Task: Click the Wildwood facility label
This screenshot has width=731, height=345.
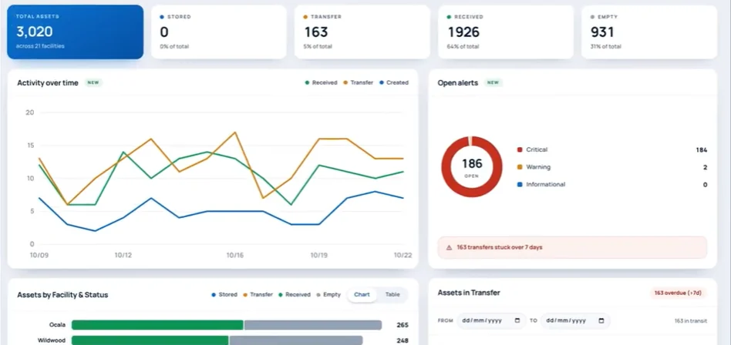Action: tap(52, 340)
